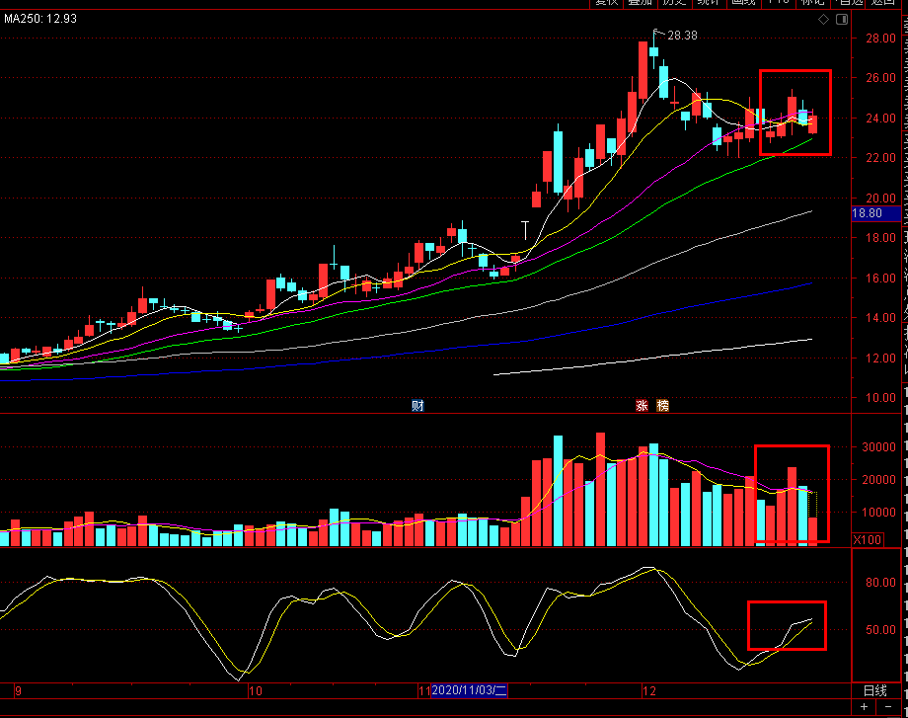
Task: Open the 日线 period selector
Action: (875, 690)
